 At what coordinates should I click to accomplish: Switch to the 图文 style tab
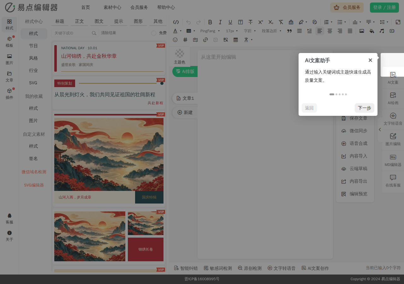click(99, 21)
